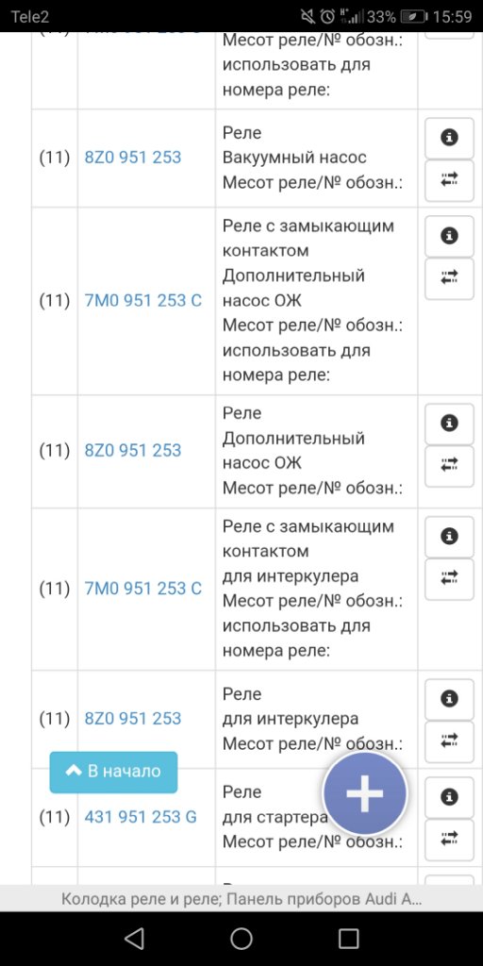Image resolution: width=483 pixels, height=966 pixels.
Task: Open info for 8Z0 auxiliary coolant pump relay
Action: point(450,424)
